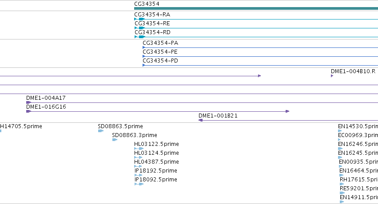Click the CG34354-RE exon arrow glyph

coord(142,28)
